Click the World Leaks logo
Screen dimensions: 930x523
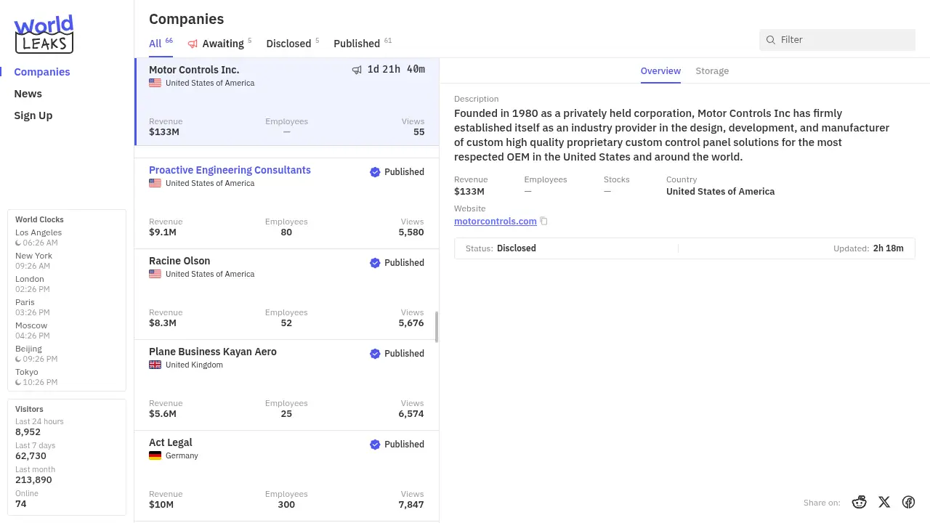(44, 34)
